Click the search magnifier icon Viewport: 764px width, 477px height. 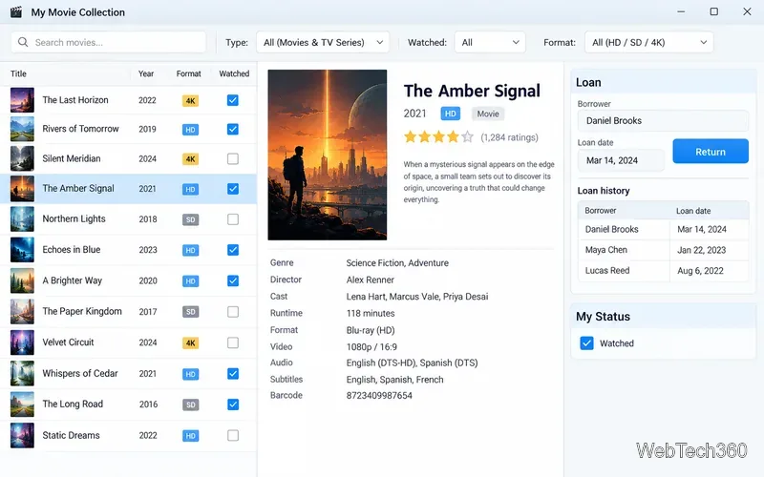click(x=23, y=42)
